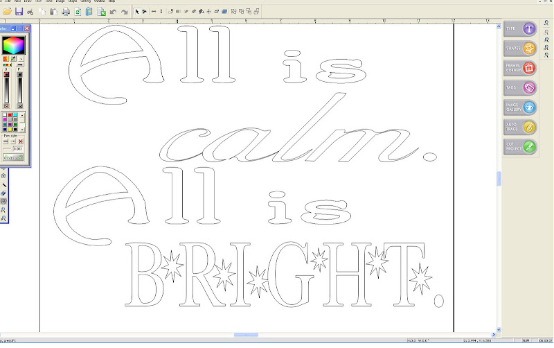The image size is (554, 348).
Task: Open the Tags panel button
Action: pyautogui.click(x=521, y=87)
